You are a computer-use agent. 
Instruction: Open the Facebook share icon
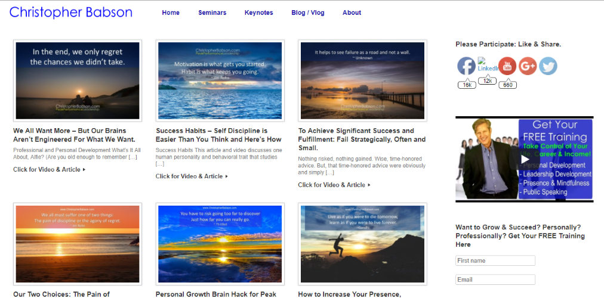coord(466,66)
